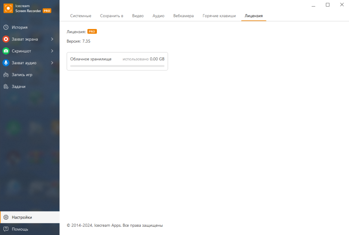Open Запись игр in the sidebar
Image resolution: width=349 pixels, height=235 pixels.
[30, 75]
